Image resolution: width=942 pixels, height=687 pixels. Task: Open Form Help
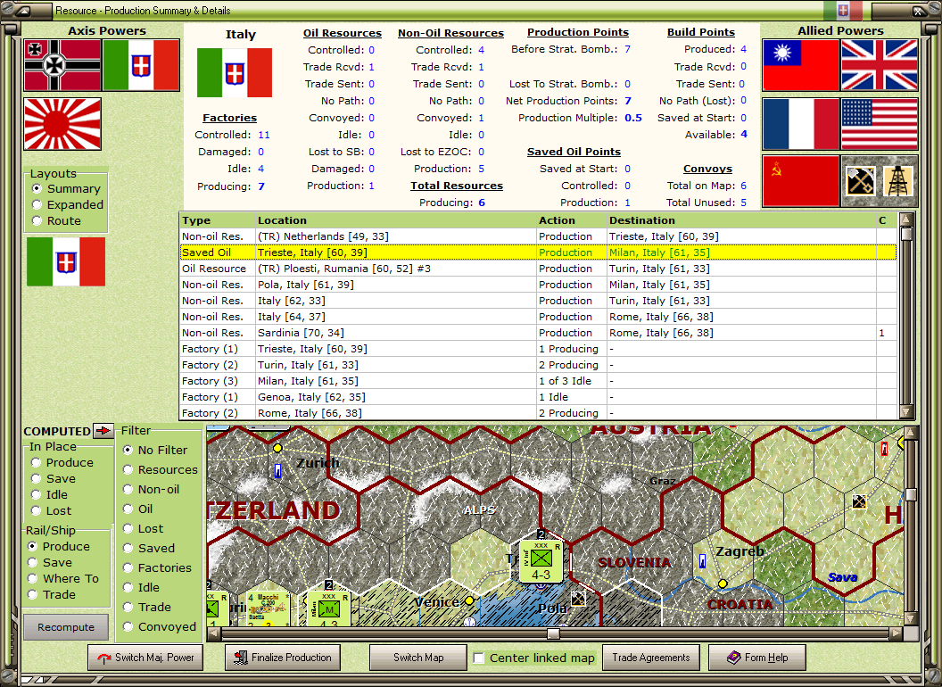click(x=757, y=658)
